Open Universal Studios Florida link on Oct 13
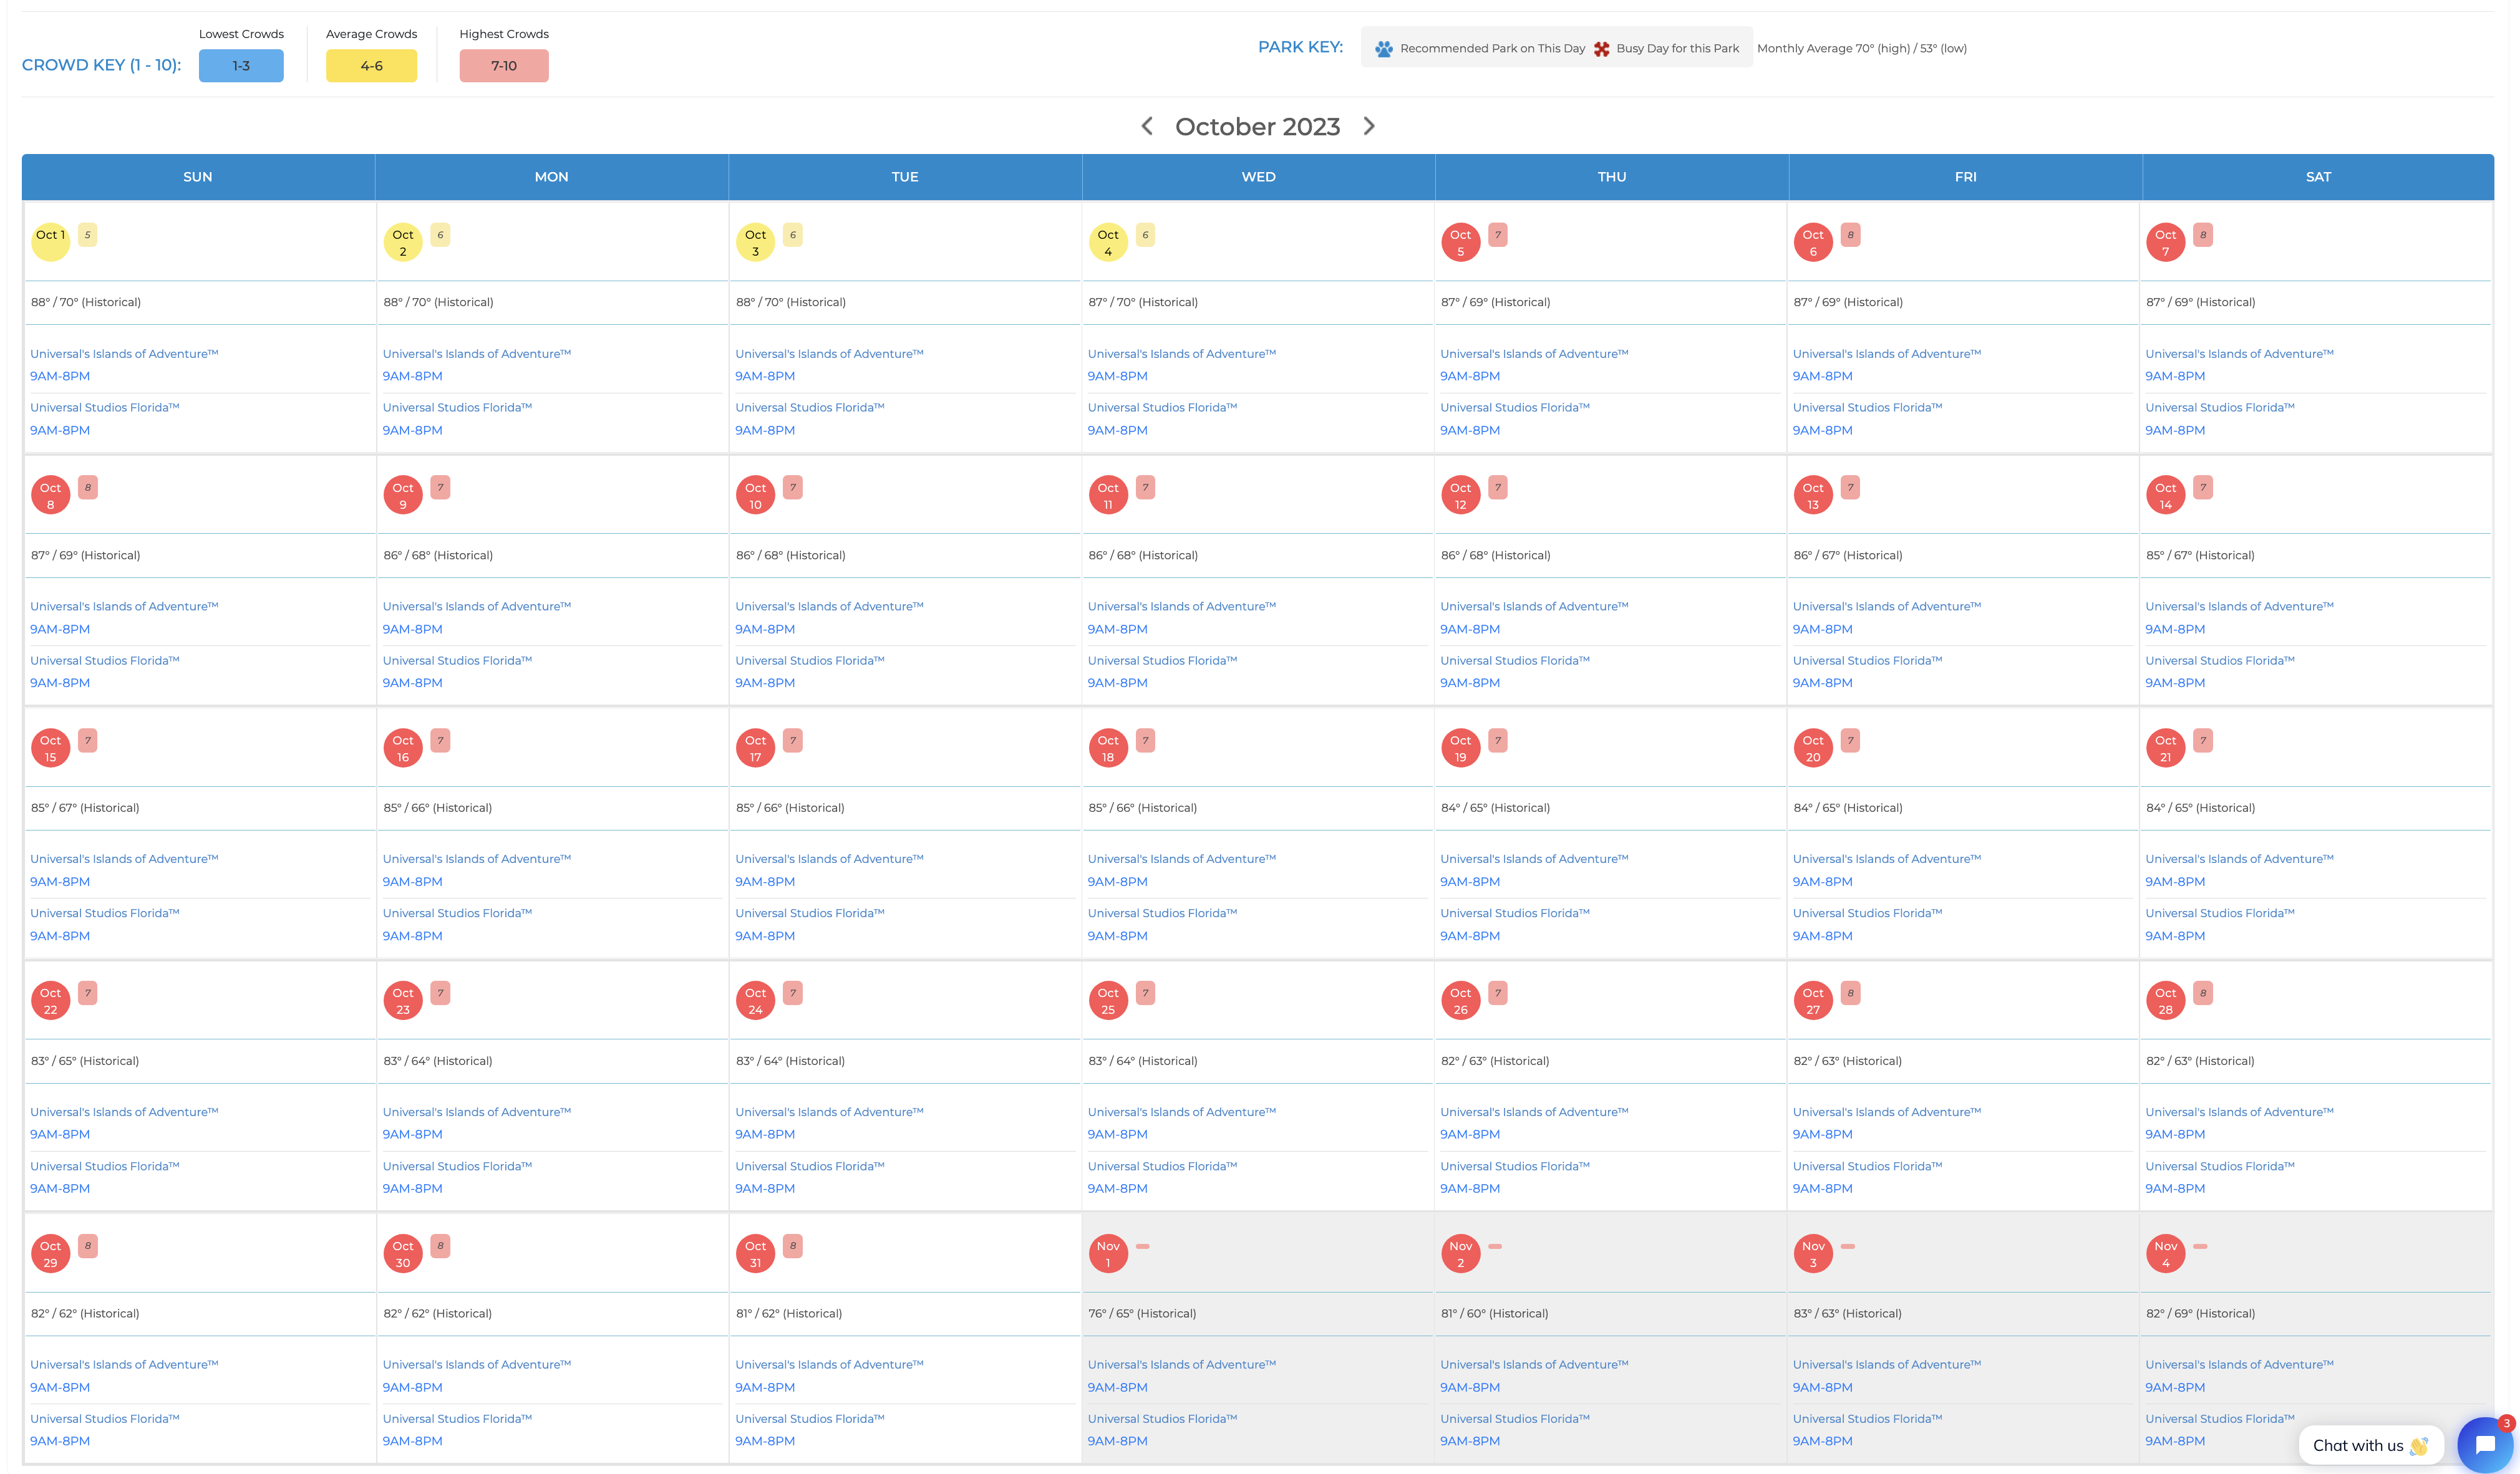Screen dimensions: 2520x1474 [1867, 660]
